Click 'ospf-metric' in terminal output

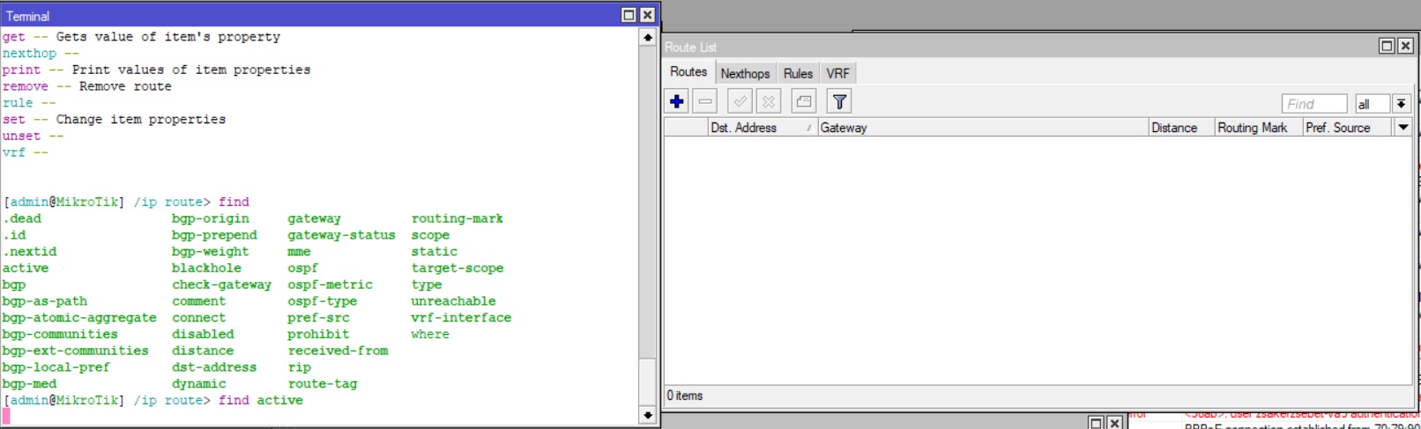pos(330,285)
